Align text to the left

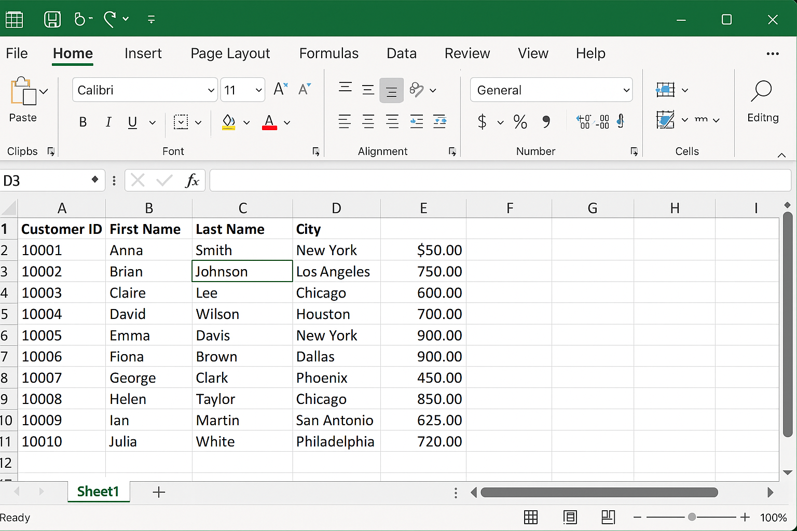point(345,121)
